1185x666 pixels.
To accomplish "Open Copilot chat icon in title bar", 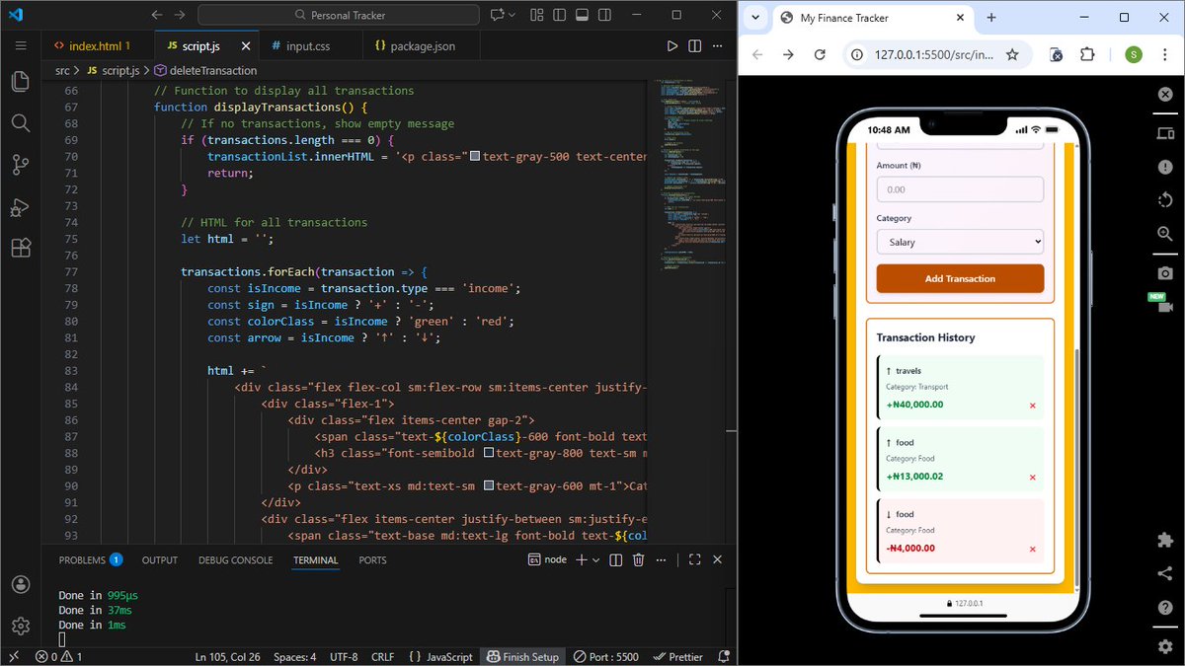I will coord(496,15).
